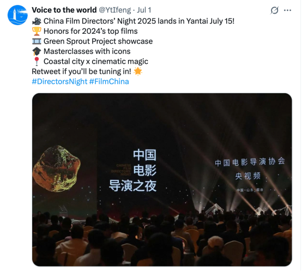Screen dimensions: 302x271
Task: Click the red pushpin emoji
Action: pos(37,62)
